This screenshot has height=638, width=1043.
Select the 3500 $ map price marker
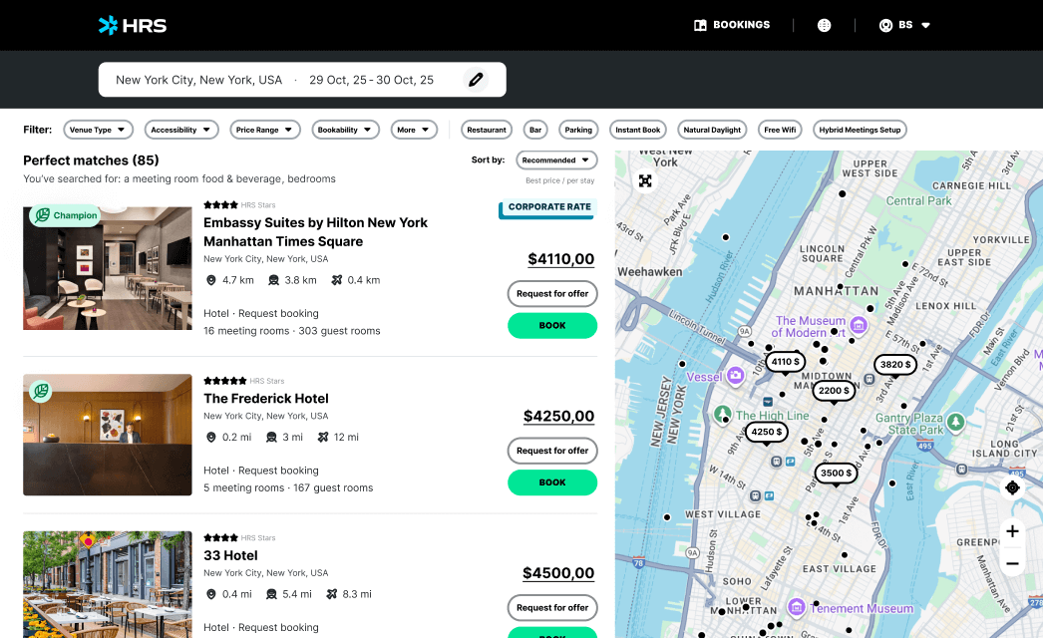coord(836,473)
